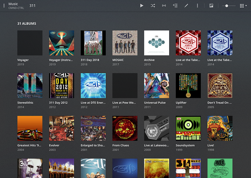Open the bottom-row drum kit album cover

(x=30, y=168)
